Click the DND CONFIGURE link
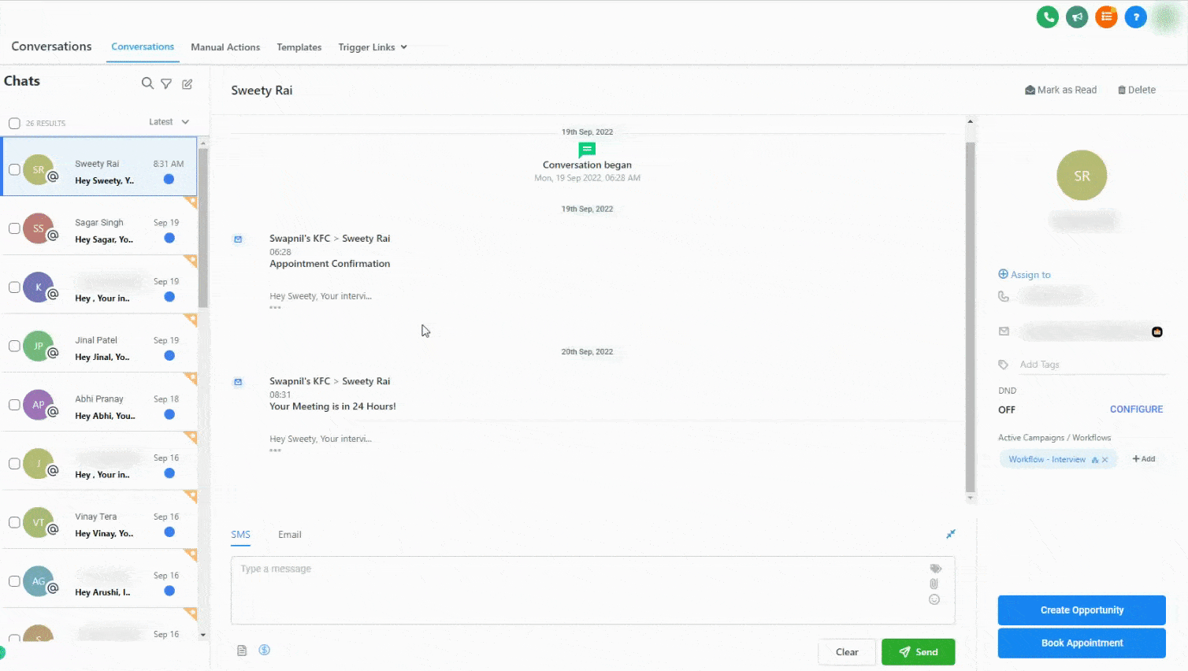 1136,410
